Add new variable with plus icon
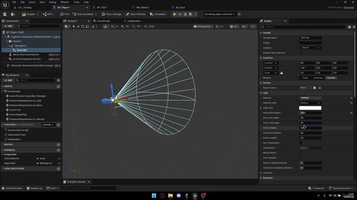This screenshot has width=357, height=200. pos(59,150)
